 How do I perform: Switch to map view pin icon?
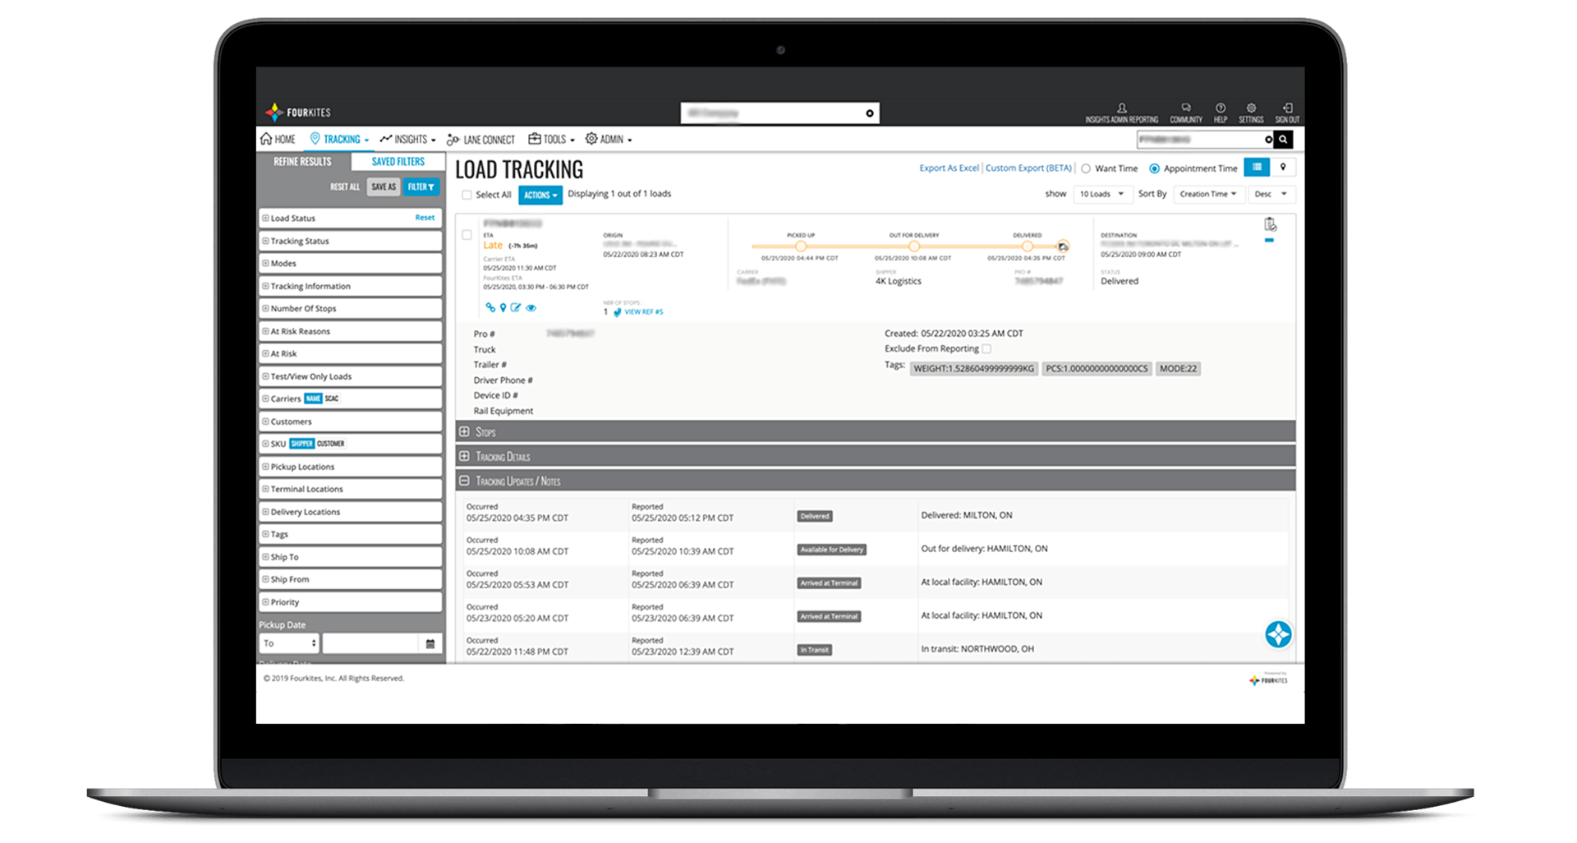pos(1283,168)
